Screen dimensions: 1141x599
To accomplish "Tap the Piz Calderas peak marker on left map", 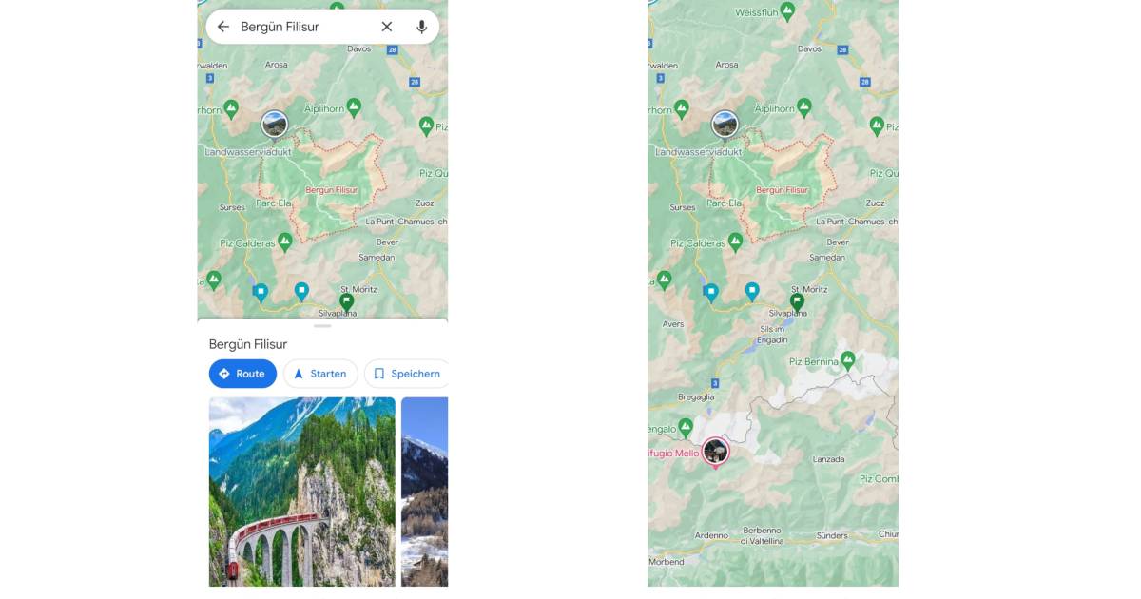I will (284, 242).
